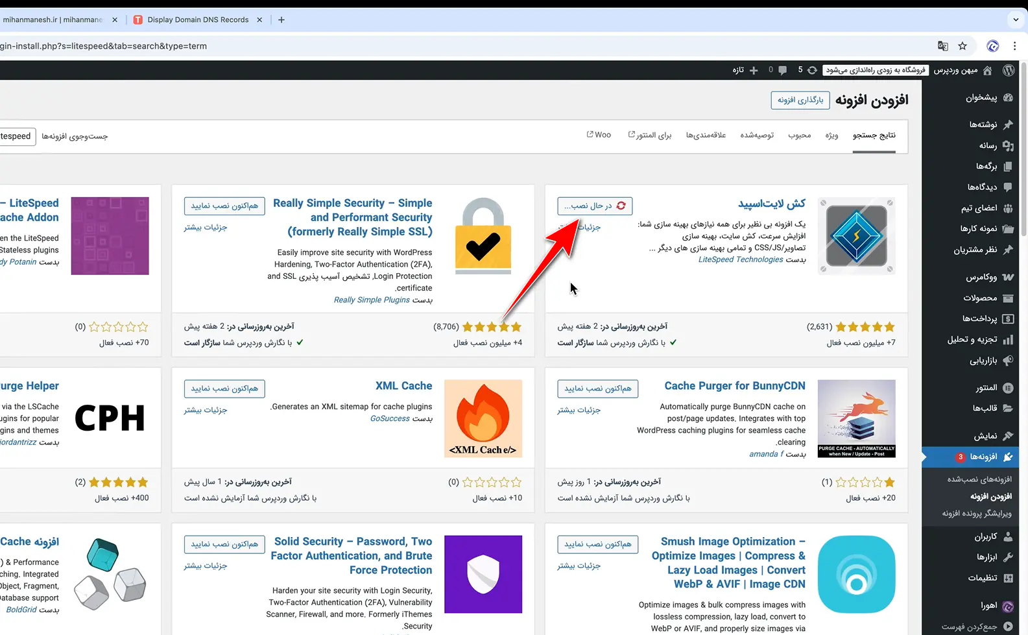Open a new browser tab with plus
Viewport: 1028px width, 635px height.
(281, 19)
